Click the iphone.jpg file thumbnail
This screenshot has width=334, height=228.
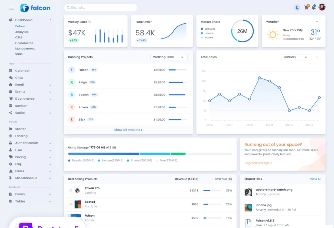pyautogui.click(x=248, y=207)
